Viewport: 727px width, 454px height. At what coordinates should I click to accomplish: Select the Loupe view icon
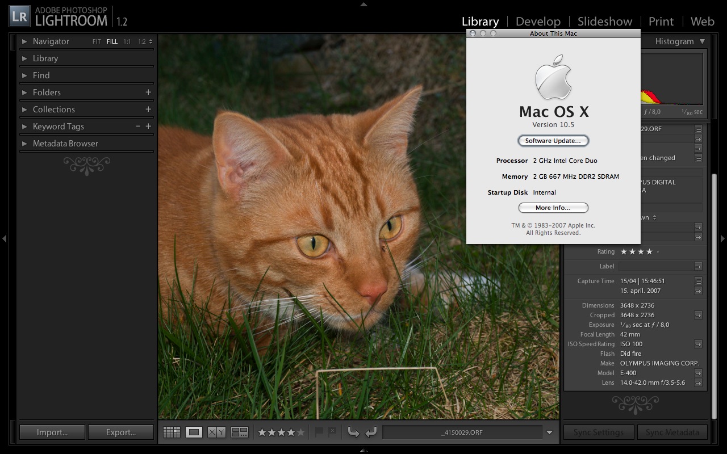click(x=194, y=432)
